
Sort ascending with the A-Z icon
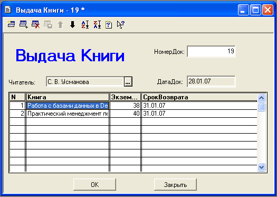85,24
